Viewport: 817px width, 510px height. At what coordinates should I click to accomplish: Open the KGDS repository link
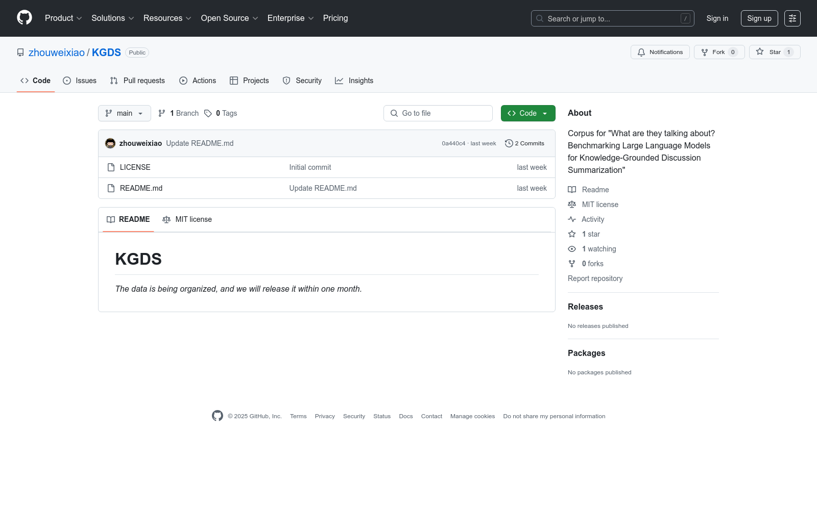tap(106, 53)
